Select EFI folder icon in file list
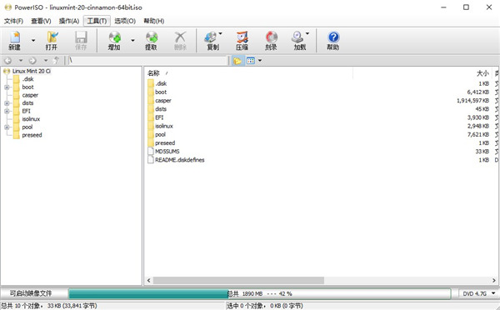 click(151, 117)
